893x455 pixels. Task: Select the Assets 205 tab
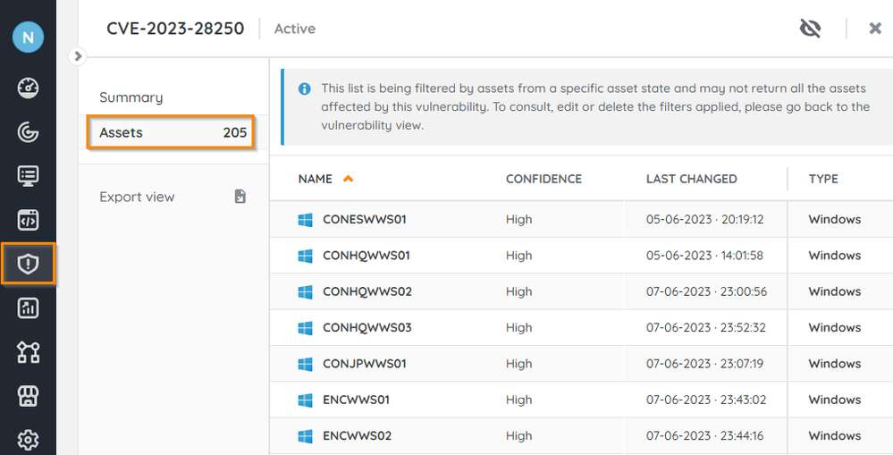point(171,132)
